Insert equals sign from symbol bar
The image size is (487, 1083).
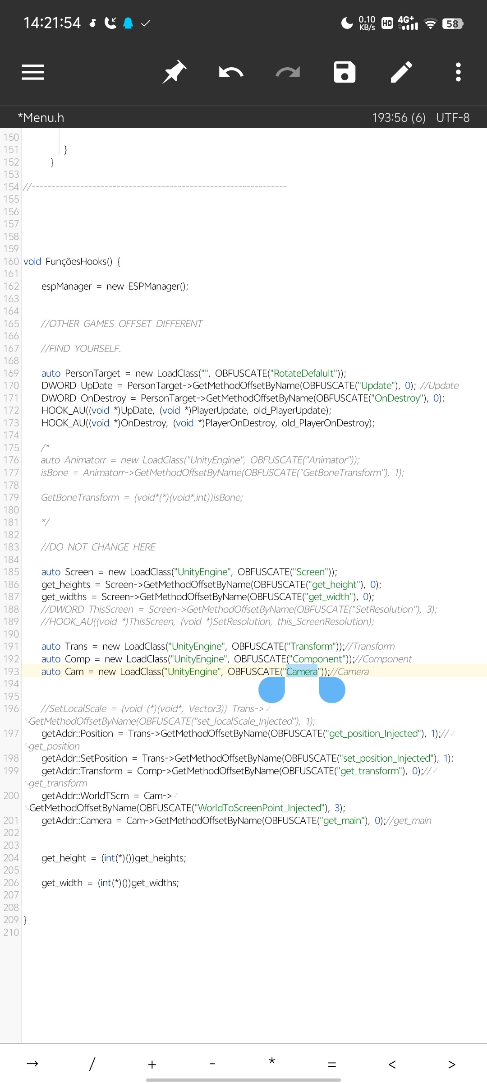[332, 1064]
